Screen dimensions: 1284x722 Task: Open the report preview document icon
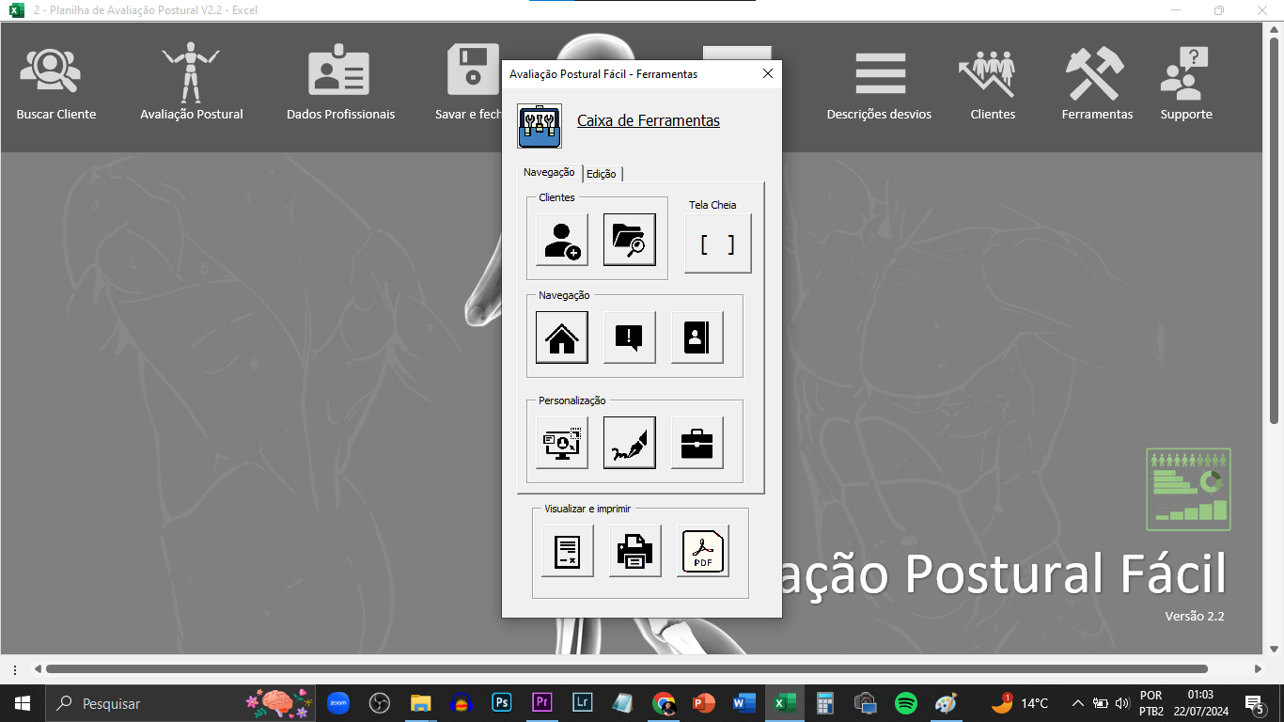coord(567,551)
